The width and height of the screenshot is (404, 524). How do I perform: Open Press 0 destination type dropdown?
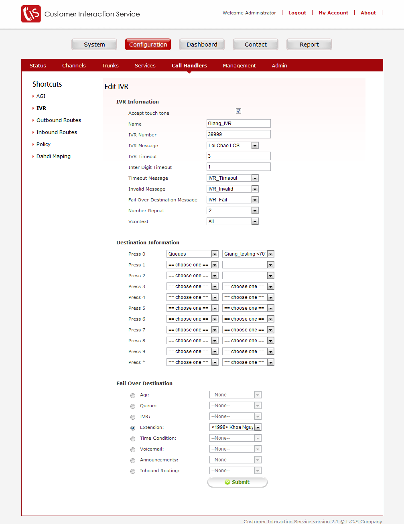point(193,254)
